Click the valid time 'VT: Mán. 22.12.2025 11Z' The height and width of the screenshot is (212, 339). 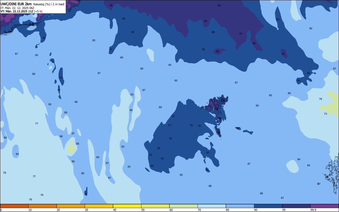point(17,11)
